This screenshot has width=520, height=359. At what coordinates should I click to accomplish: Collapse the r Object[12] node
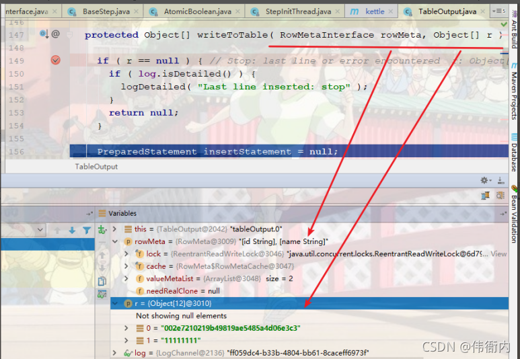coord(115,303)
